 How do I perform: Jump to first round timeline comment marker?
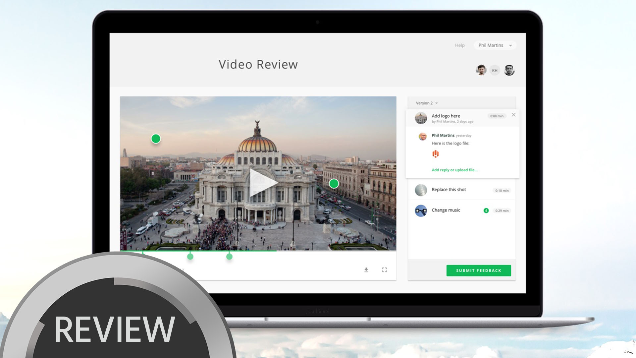[190, 256]
